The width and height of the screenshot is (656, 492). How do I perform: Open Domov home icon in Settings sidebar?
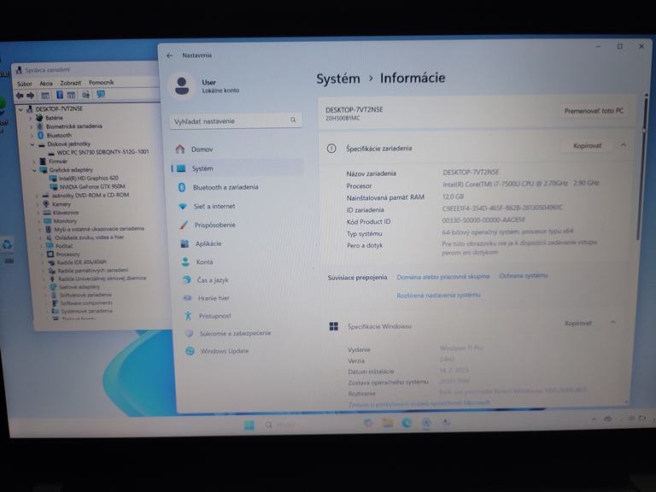180,149
